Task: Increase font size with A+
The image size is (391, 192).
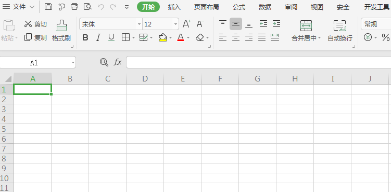Action: pos(187,24)
